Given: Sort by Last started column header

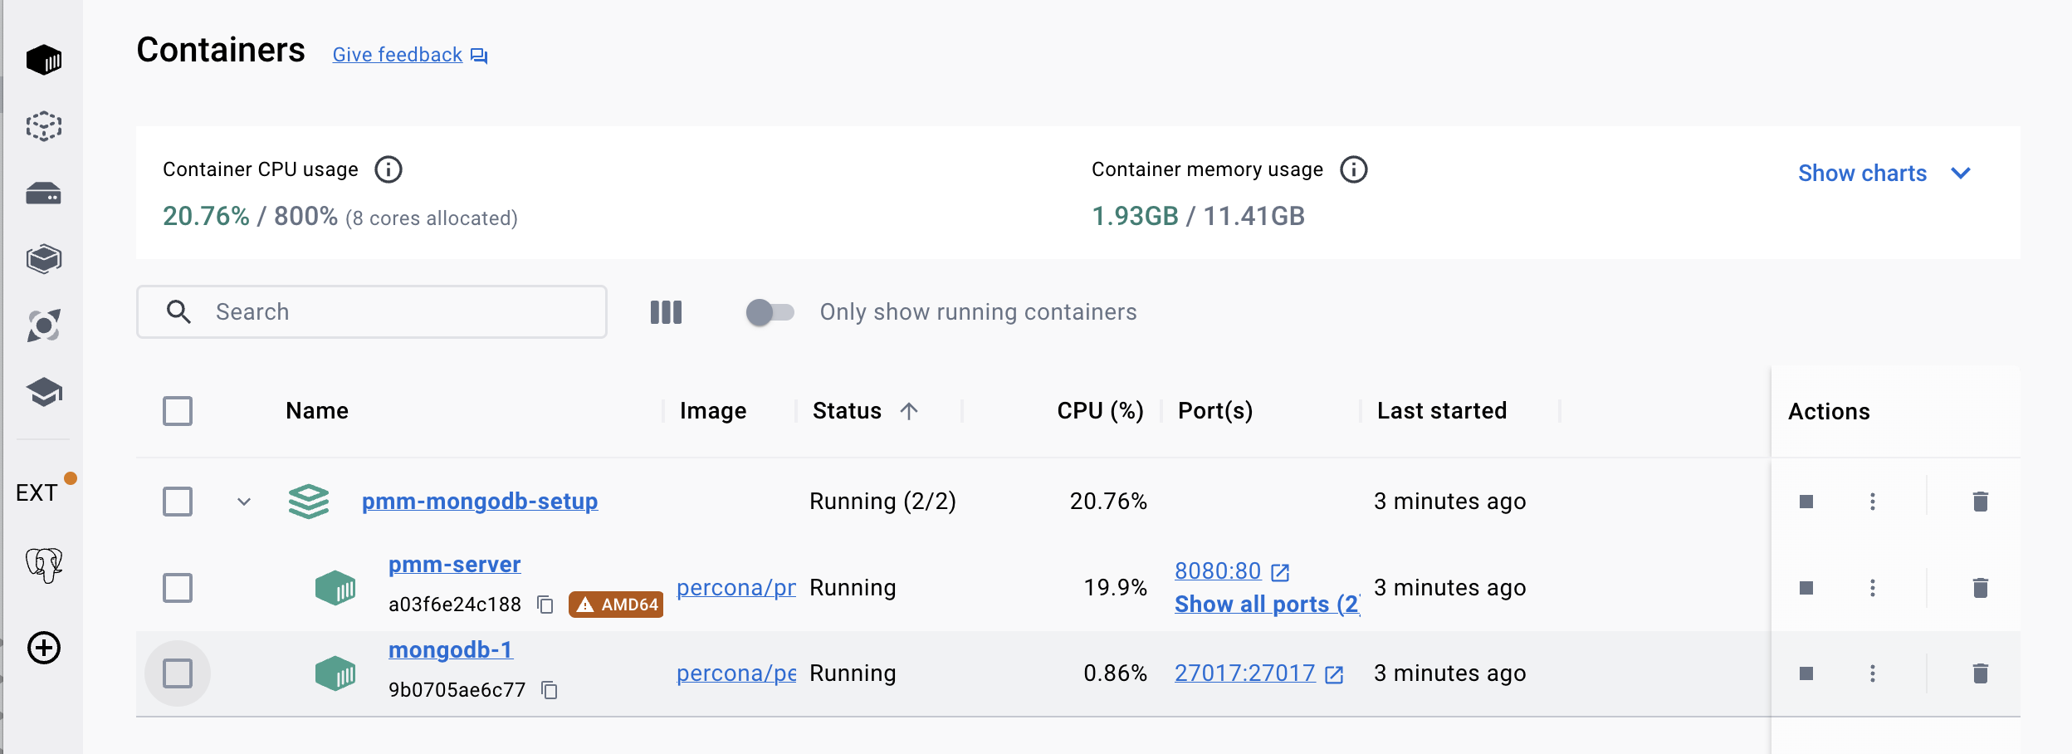Looking at the screenshot, I should (x=1442, y=411).
